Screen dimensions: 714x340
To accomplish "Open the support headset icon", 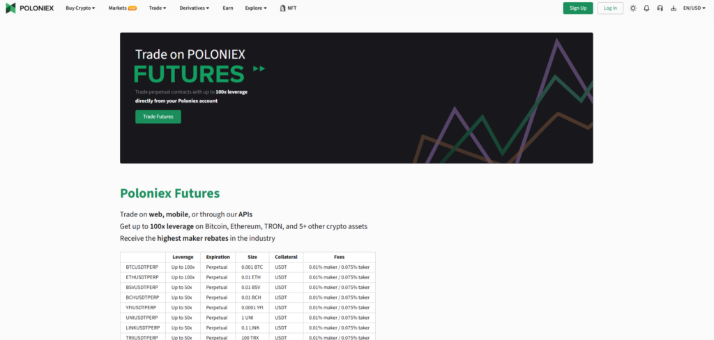I will pyautogui.click(x=660, y=8).
